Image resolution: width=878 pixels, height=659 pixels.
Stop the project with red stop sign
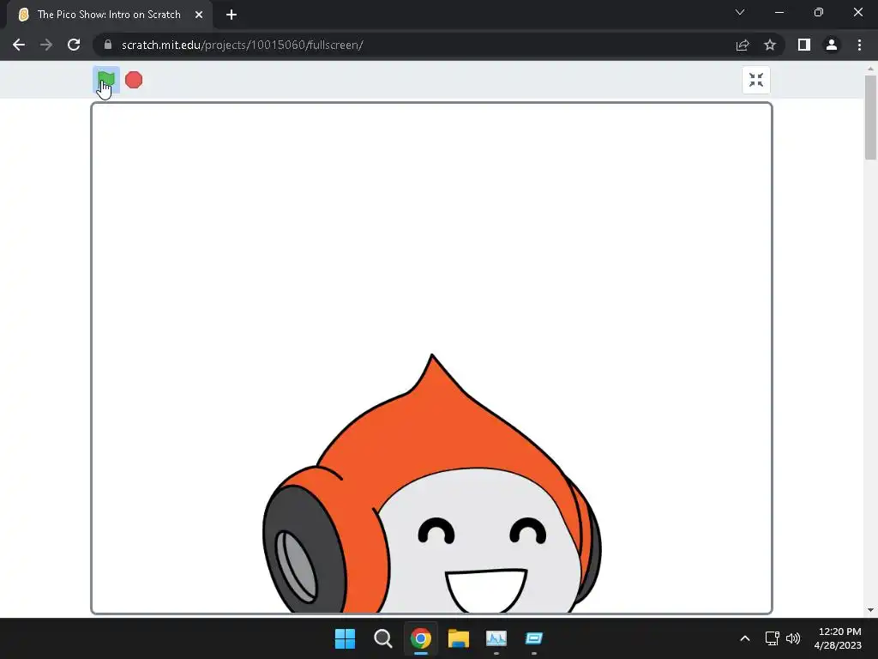tap(134, 80)
